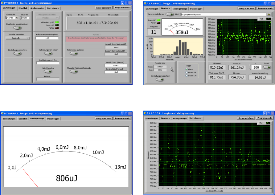The height and width of the screenshot is (195, 275).
Task: Toggle the Kalibrierung auslesen button
Action: tap(74, 53)
